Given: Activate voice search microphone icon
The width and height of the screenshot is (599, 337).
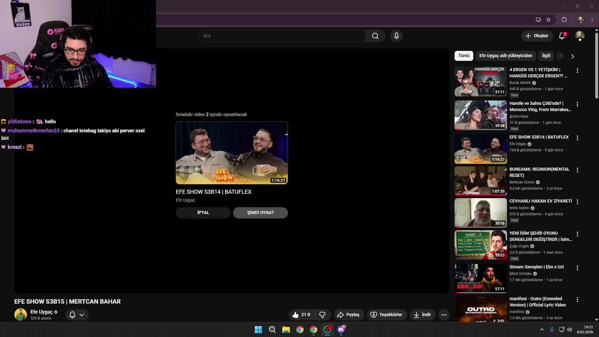Looking at the screenshot, I should coord(396,36).
